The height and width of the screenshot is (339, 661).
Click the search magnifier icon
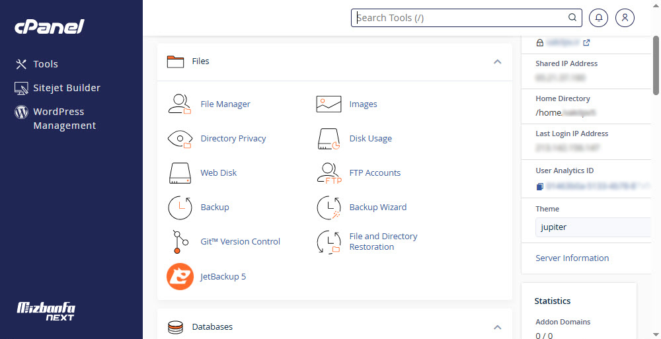[x=572, y=17]
